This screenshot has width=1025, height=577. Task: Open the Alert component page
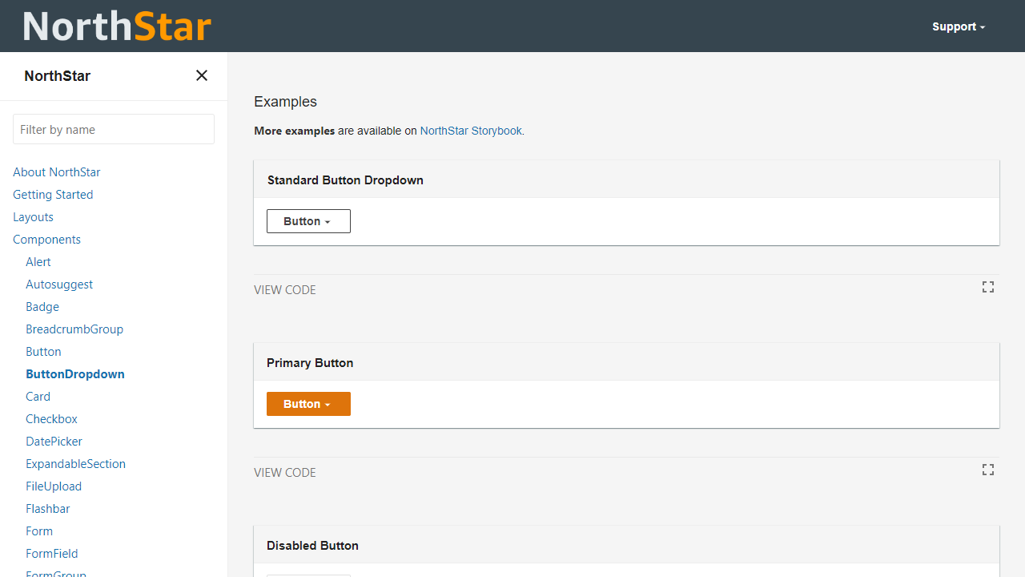(38, 262)
